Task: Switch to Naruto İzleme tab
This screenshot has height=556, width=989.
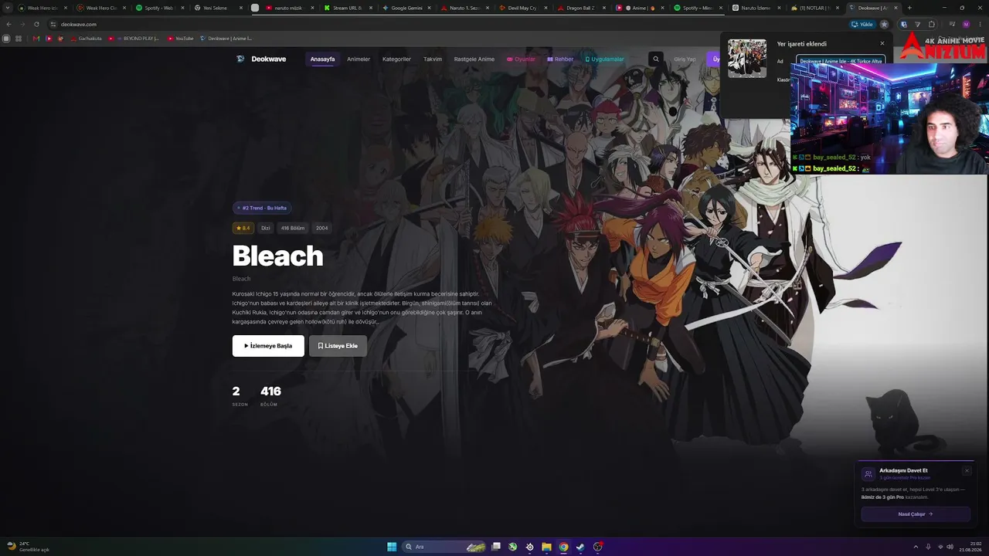Action: 756,8
